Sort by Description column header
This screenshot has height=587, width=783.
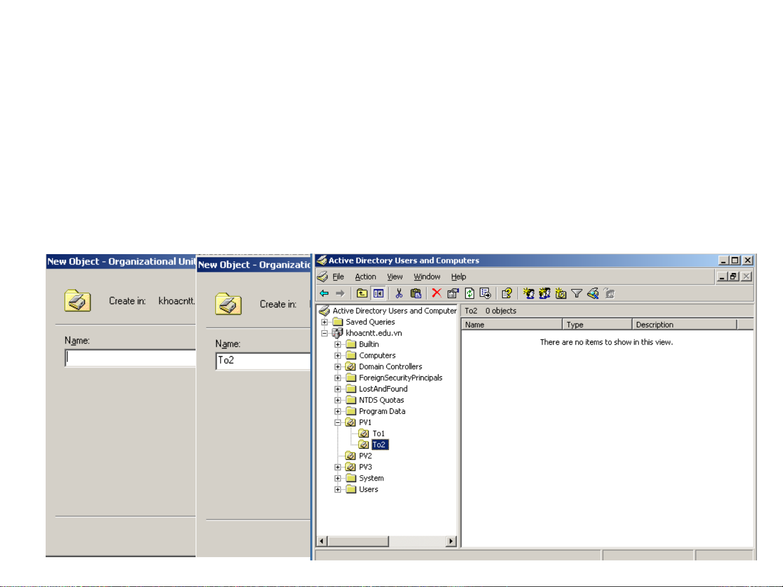click(685, 324)
